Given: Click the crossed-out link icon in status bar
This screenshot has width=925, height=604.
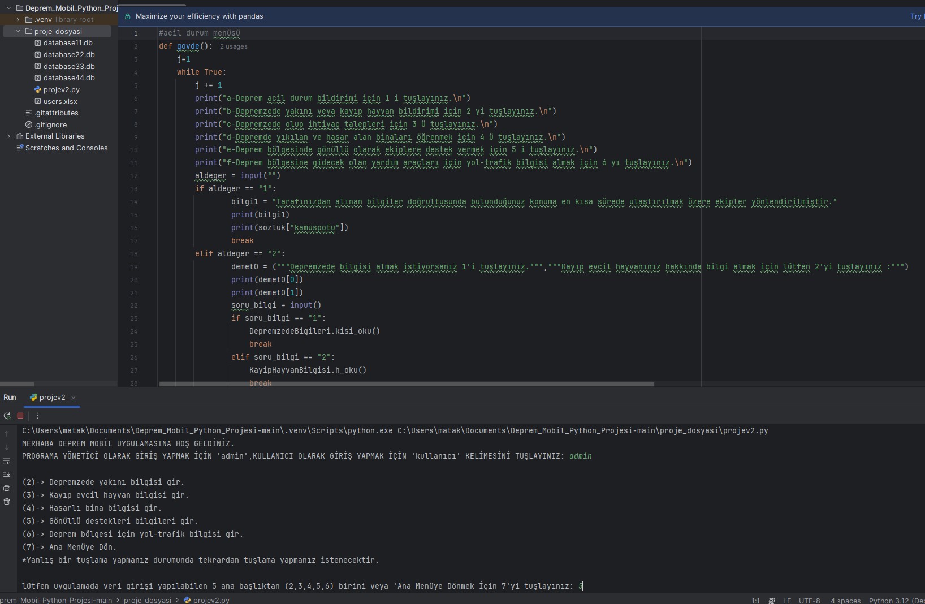Looking at the screenshot, I should point(772,601).
